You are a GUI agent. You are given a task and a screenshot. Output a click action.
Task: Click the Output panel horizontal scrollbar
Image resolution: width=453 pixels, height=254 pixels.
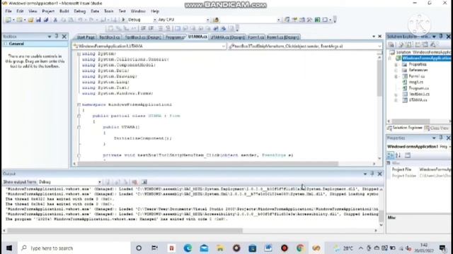tap(190, 231)
